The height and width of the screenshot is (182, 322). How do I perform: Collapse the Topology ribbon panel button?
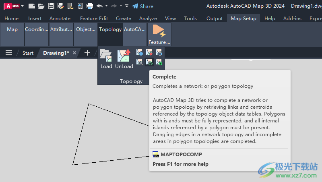[x=110, y=34]
